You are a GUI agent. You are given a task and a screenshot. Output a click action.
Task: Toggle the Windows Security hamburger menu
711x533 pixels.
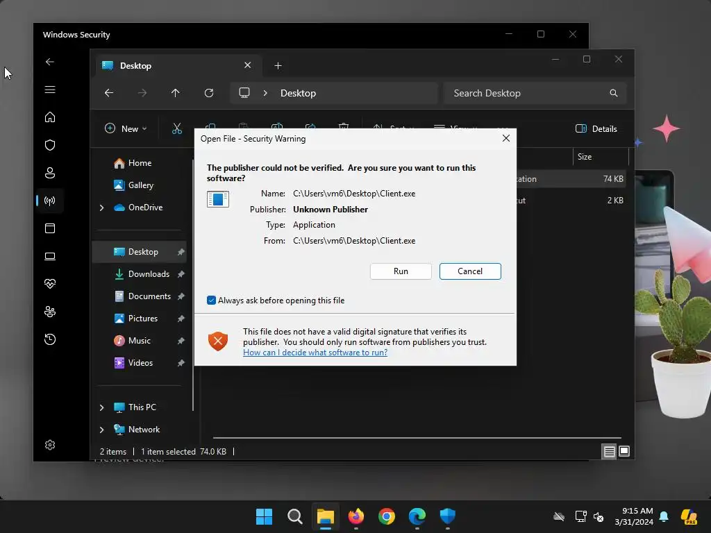click(50, 90)
